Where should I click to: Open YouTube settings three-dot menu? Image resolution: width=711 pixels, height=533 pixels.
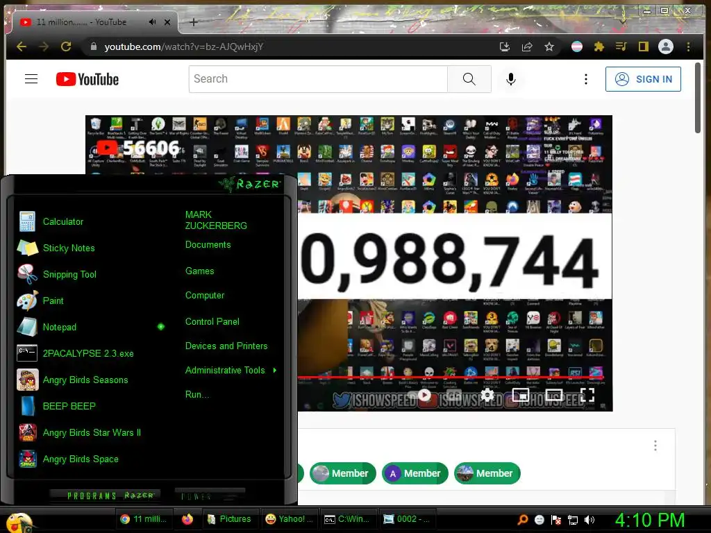coord(586,79)
